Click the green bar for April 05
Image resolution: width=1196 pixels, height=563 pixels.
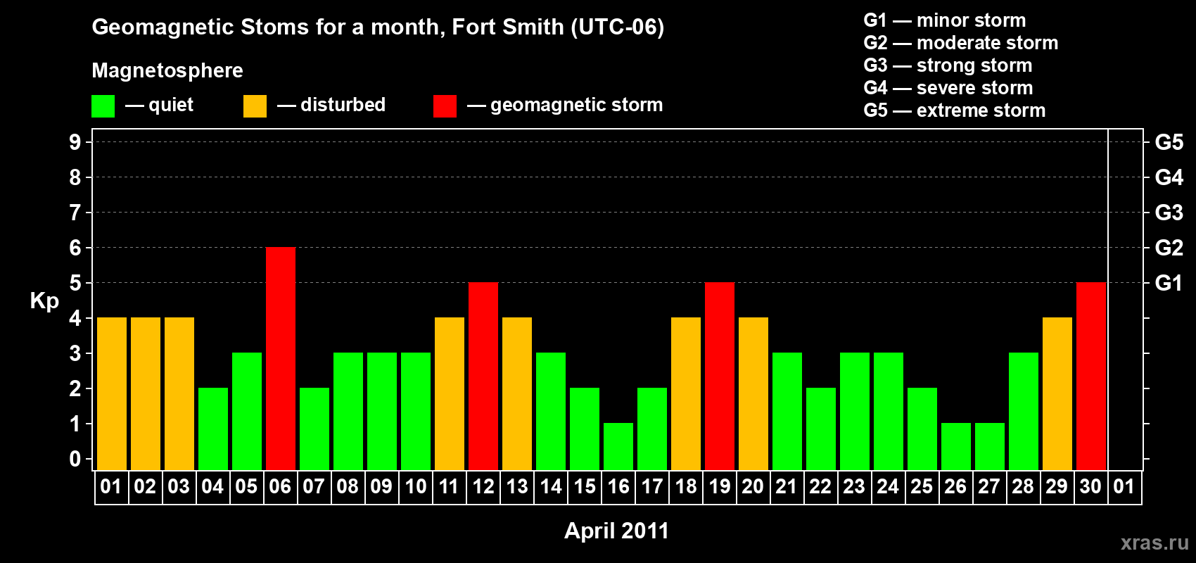pos(247,412)
